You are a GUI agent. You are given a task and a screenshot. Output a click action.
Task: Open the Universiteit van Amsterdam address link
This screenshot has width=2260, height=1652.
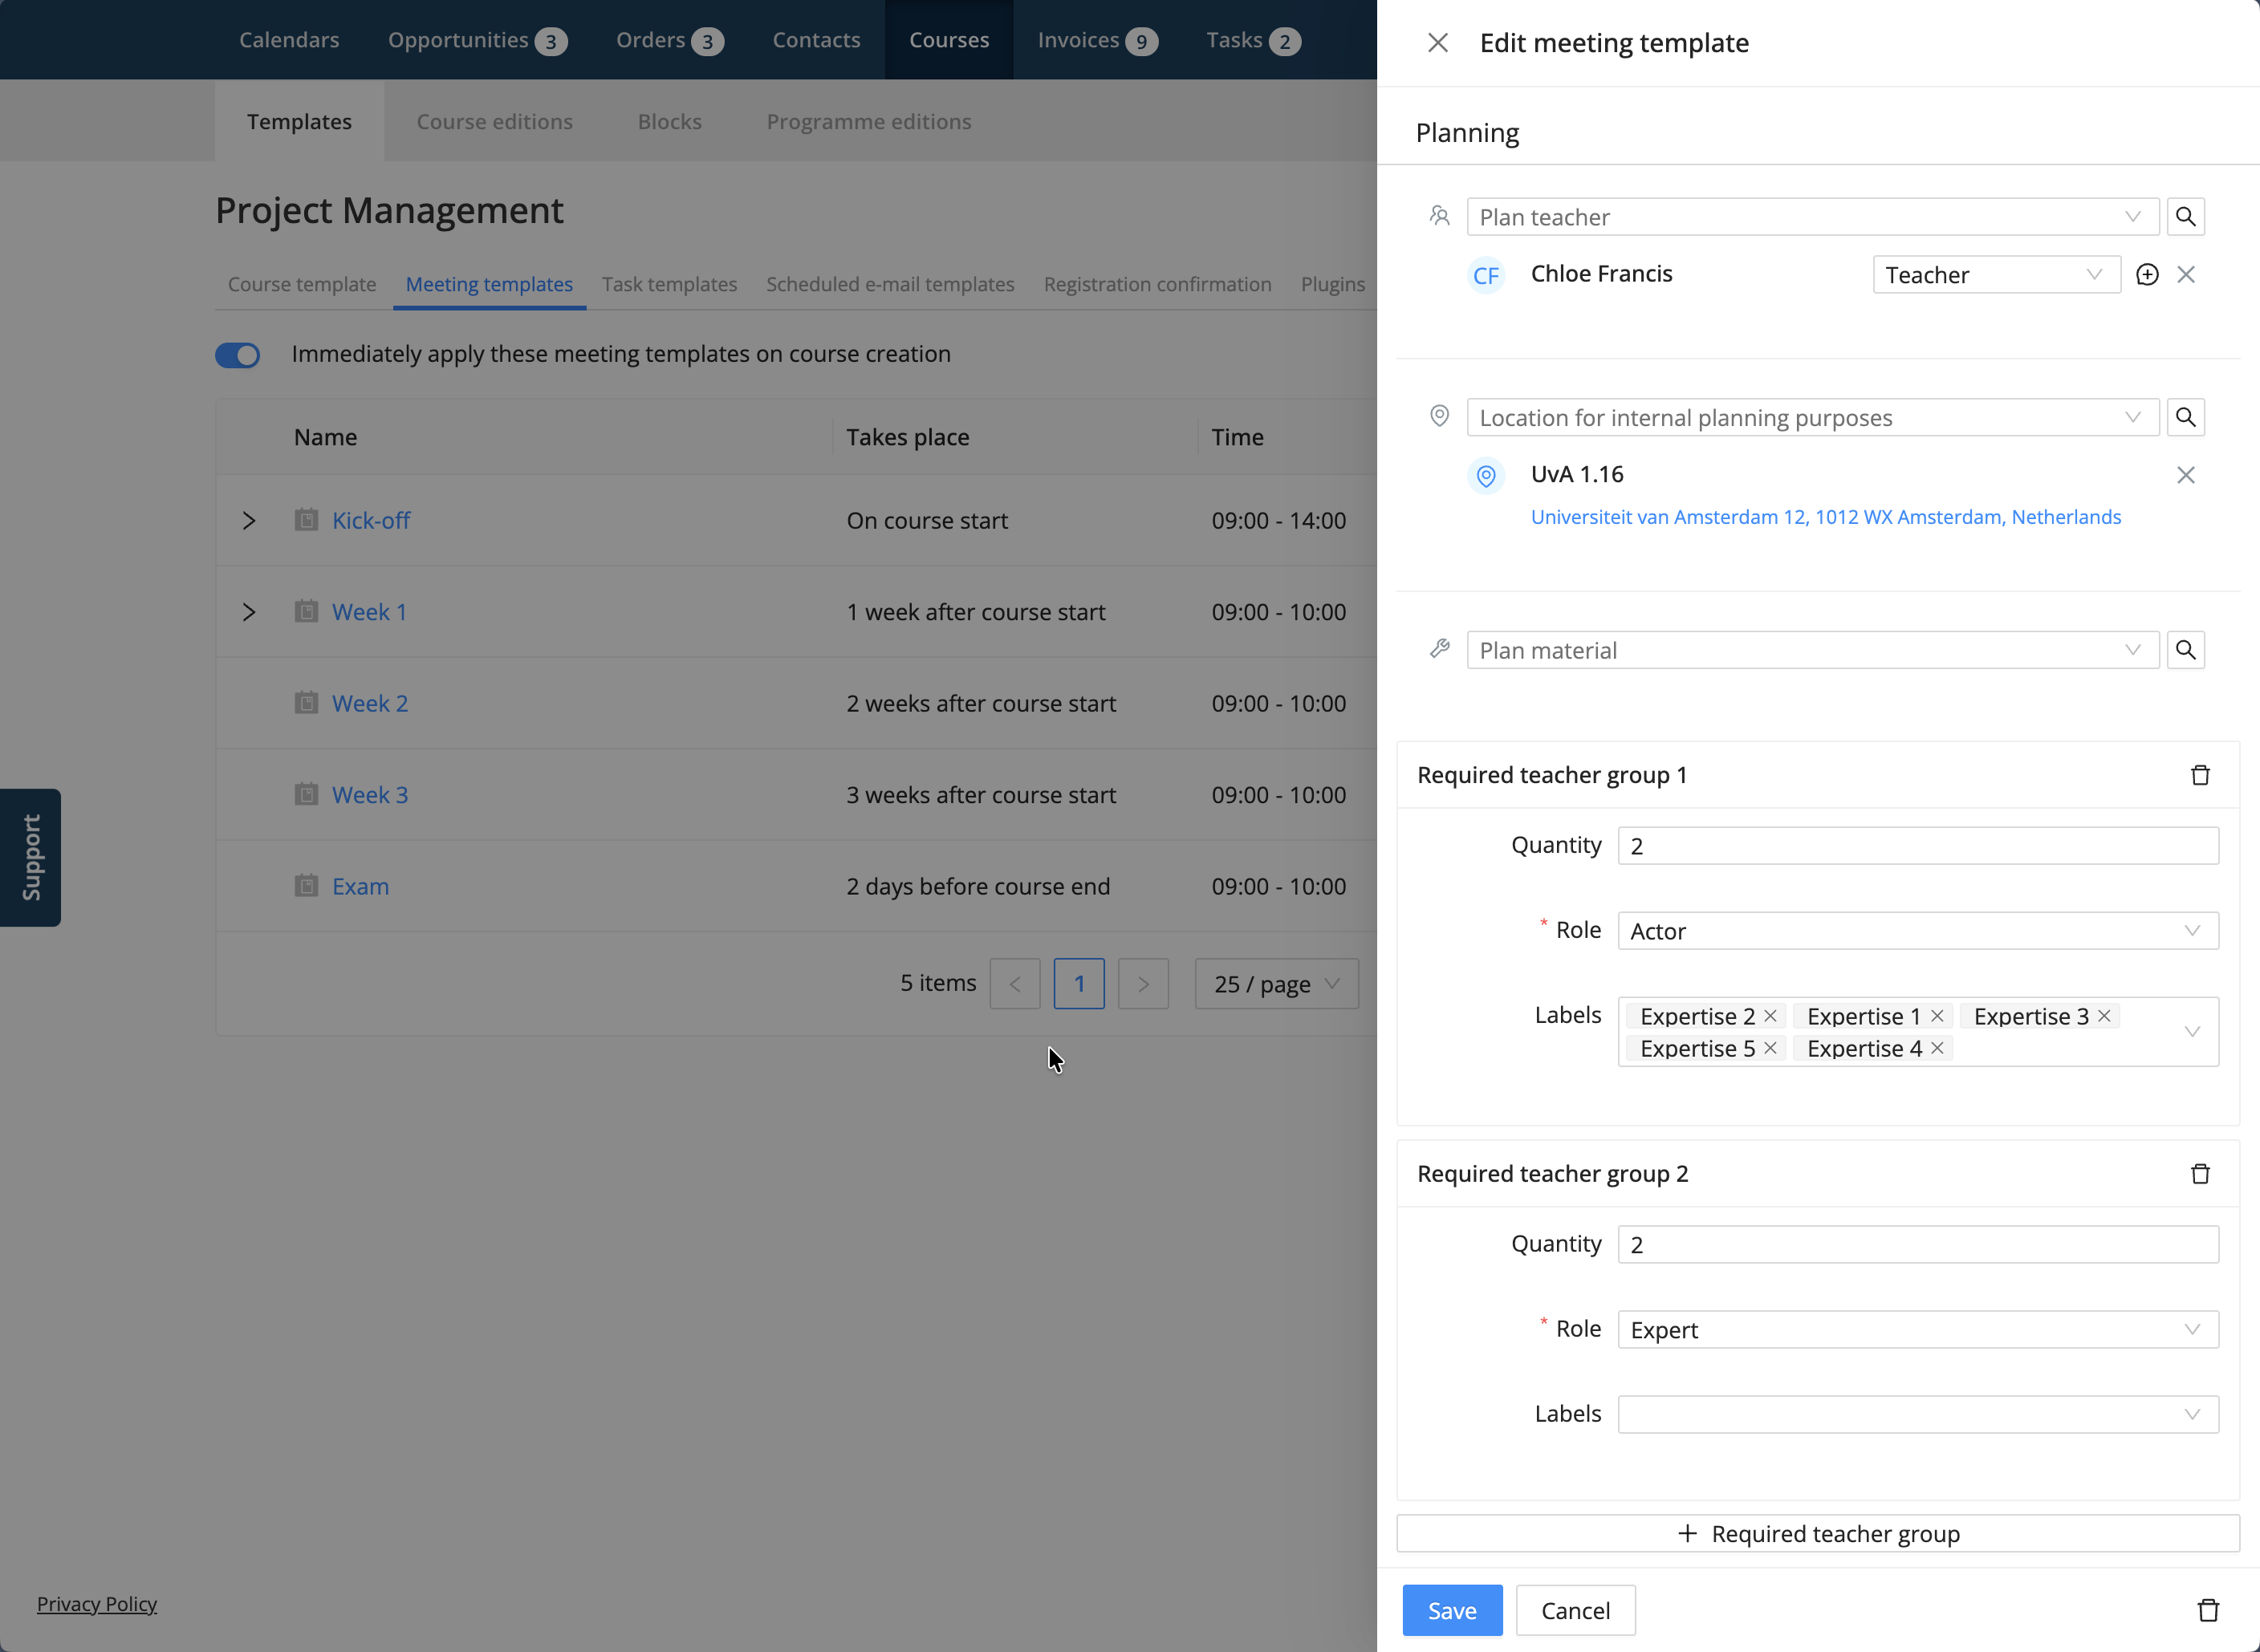pyautogui.click(x=1825, y=517)
